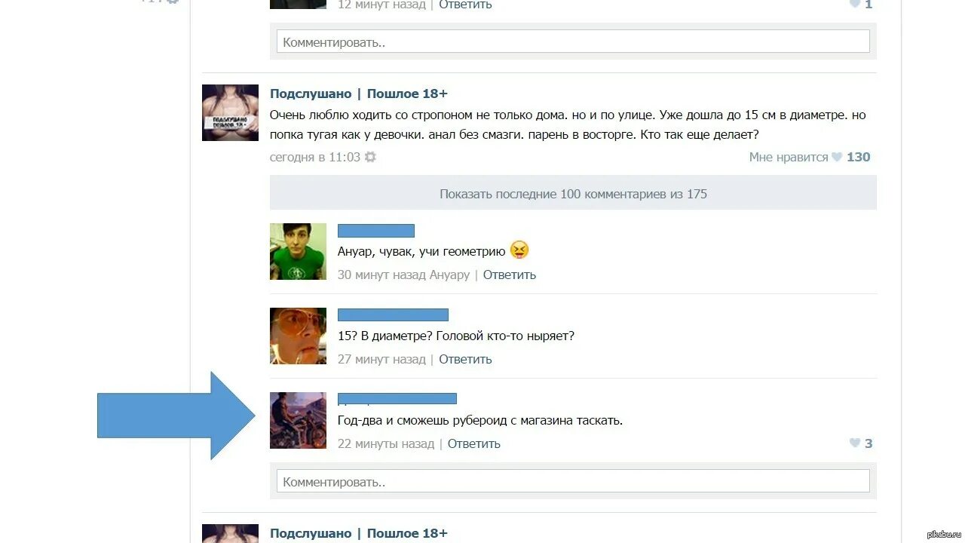
Task: Click the heart icon with 1 like at top
Action: click(854, 4)
